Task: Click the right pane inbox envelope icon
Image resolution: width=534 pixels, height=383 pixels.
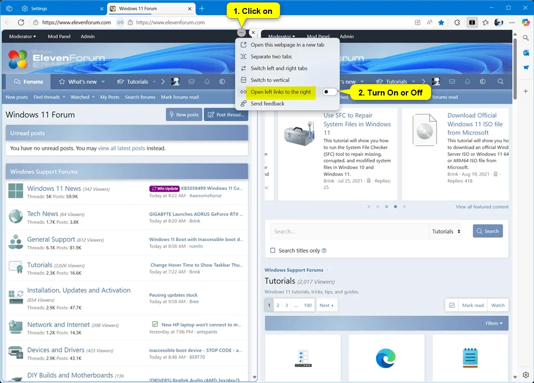Action: (452, 82)
